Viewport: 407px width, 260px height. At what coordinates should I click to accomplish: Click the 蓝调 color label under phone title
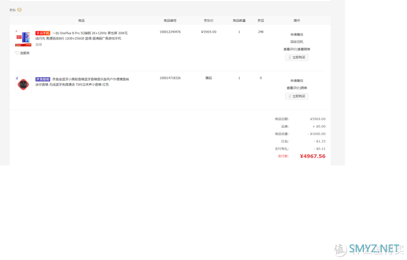pos(39,45)
